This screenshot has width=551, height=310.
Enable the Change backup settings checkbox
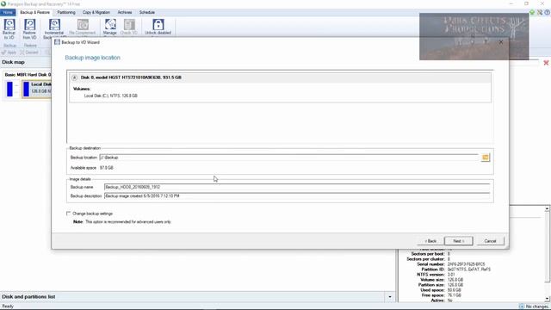pos(69,214)
